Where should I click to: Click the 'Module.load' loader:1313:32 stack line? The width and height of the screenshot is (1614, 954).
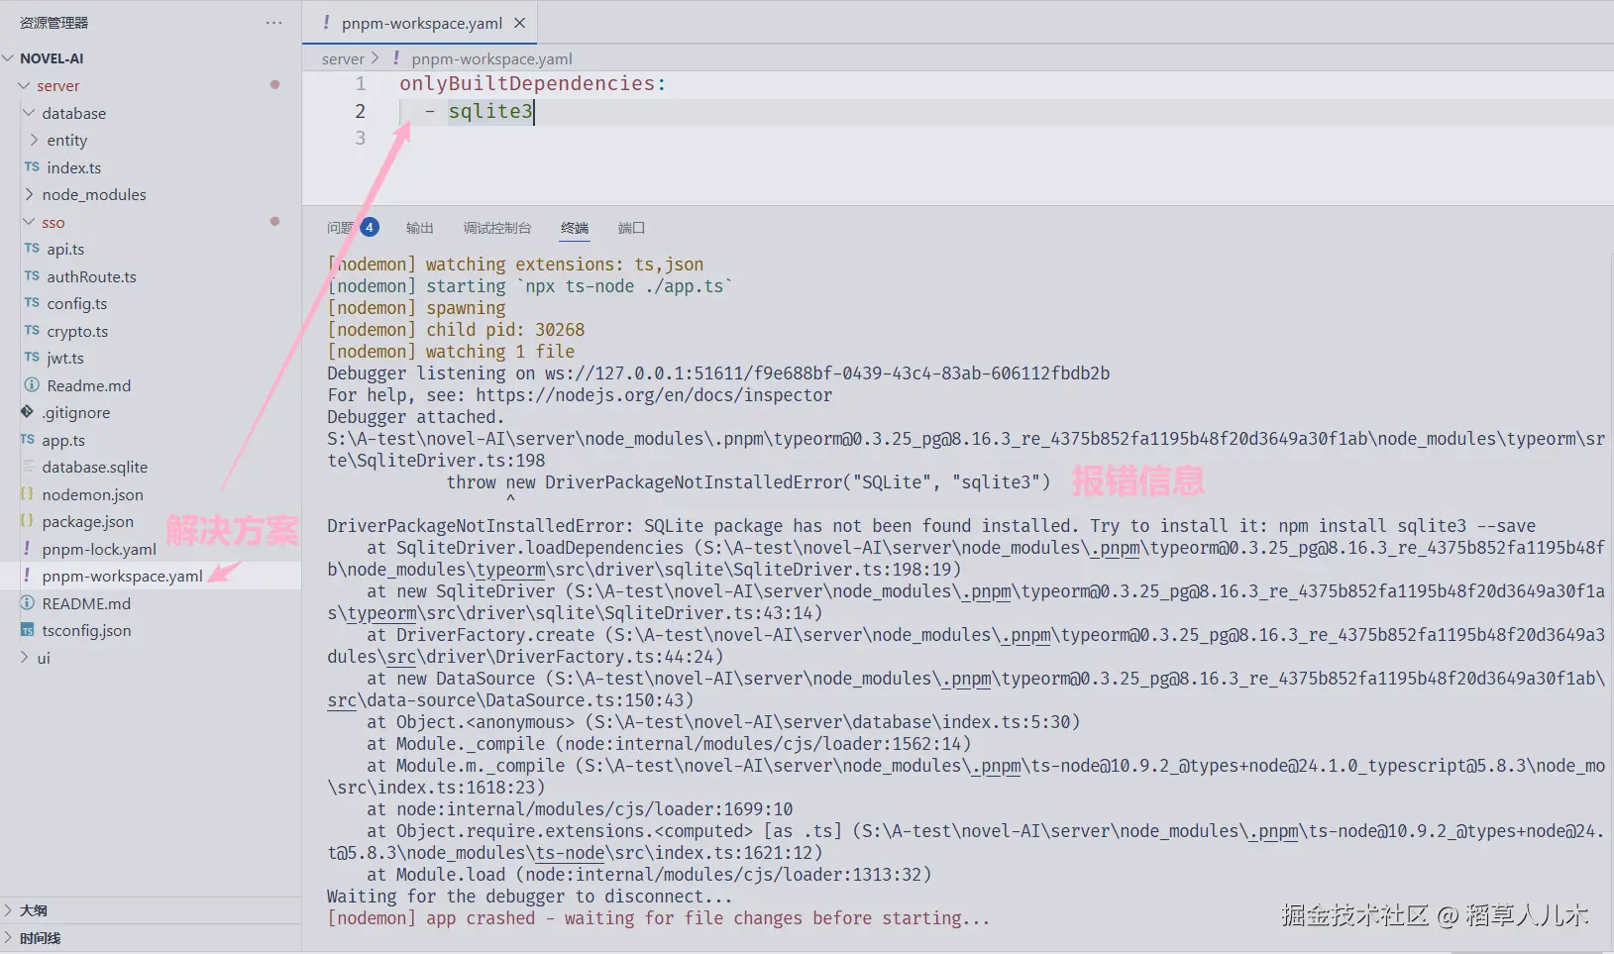point(649,875)
